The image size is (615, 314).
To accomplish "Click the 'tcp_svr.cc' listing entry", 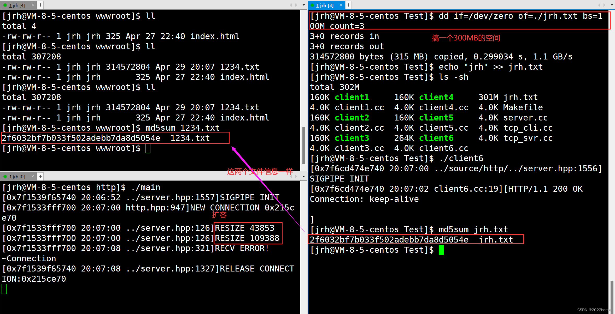I will (x=528, y=138).
